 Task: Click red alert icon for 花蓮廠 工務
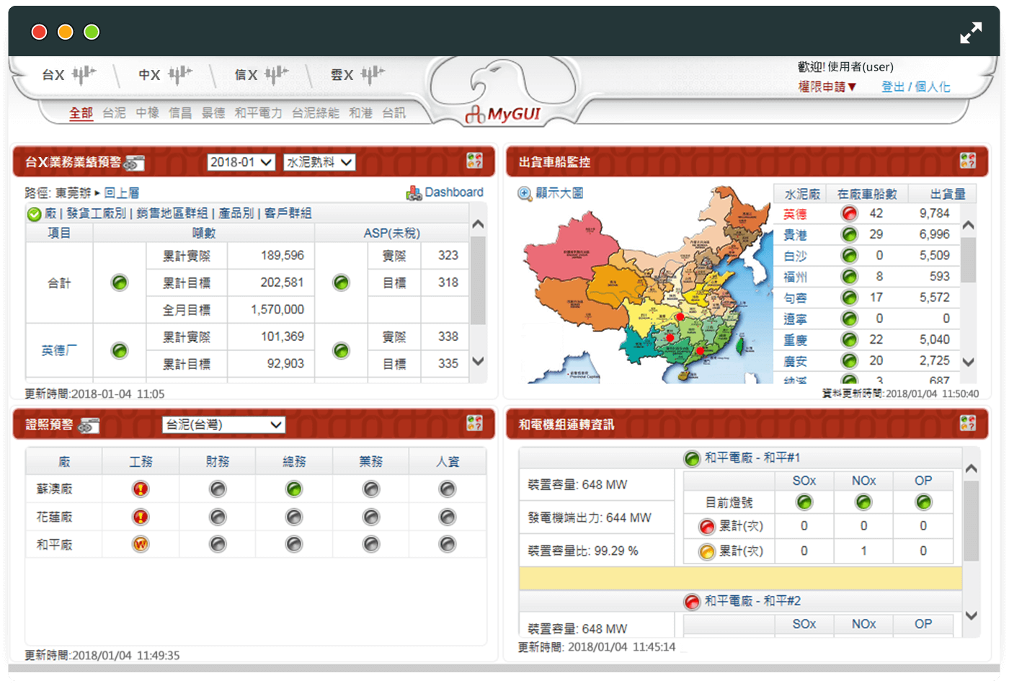(x=141, y=517)
